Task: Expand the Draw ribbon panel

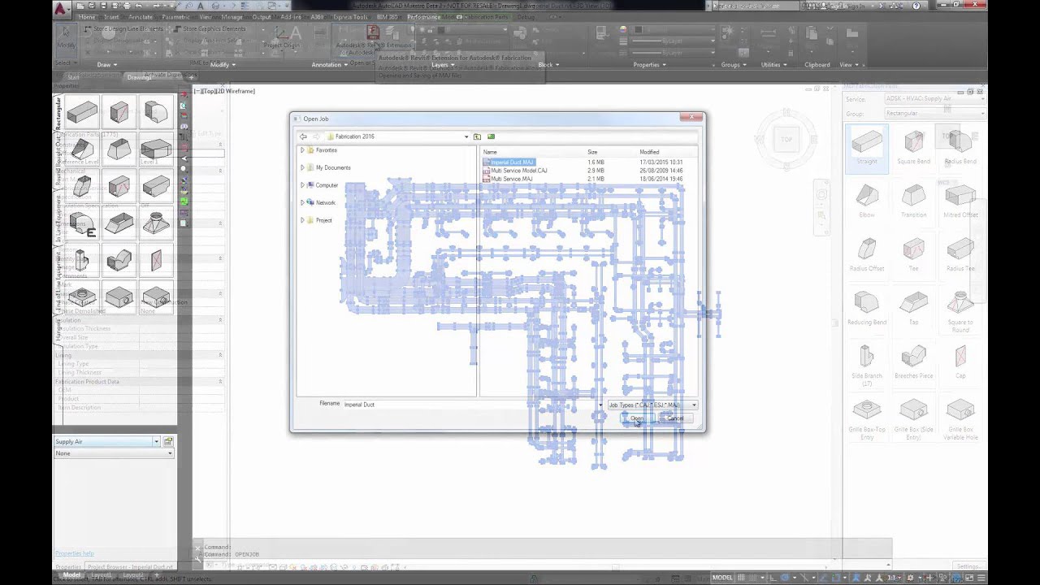Action: point(106,65)
